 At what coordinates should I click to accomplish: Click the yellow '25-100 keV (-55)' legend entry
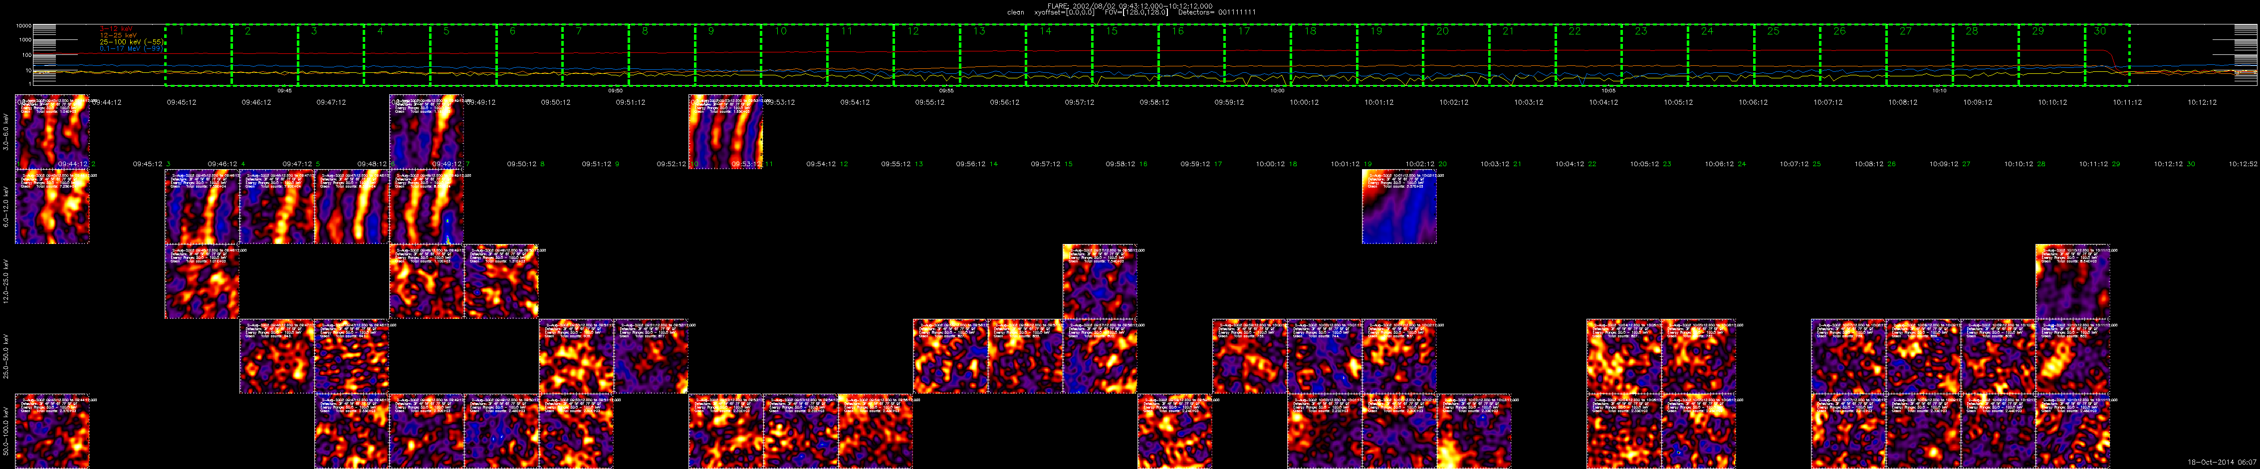click(x=132, y=42)
